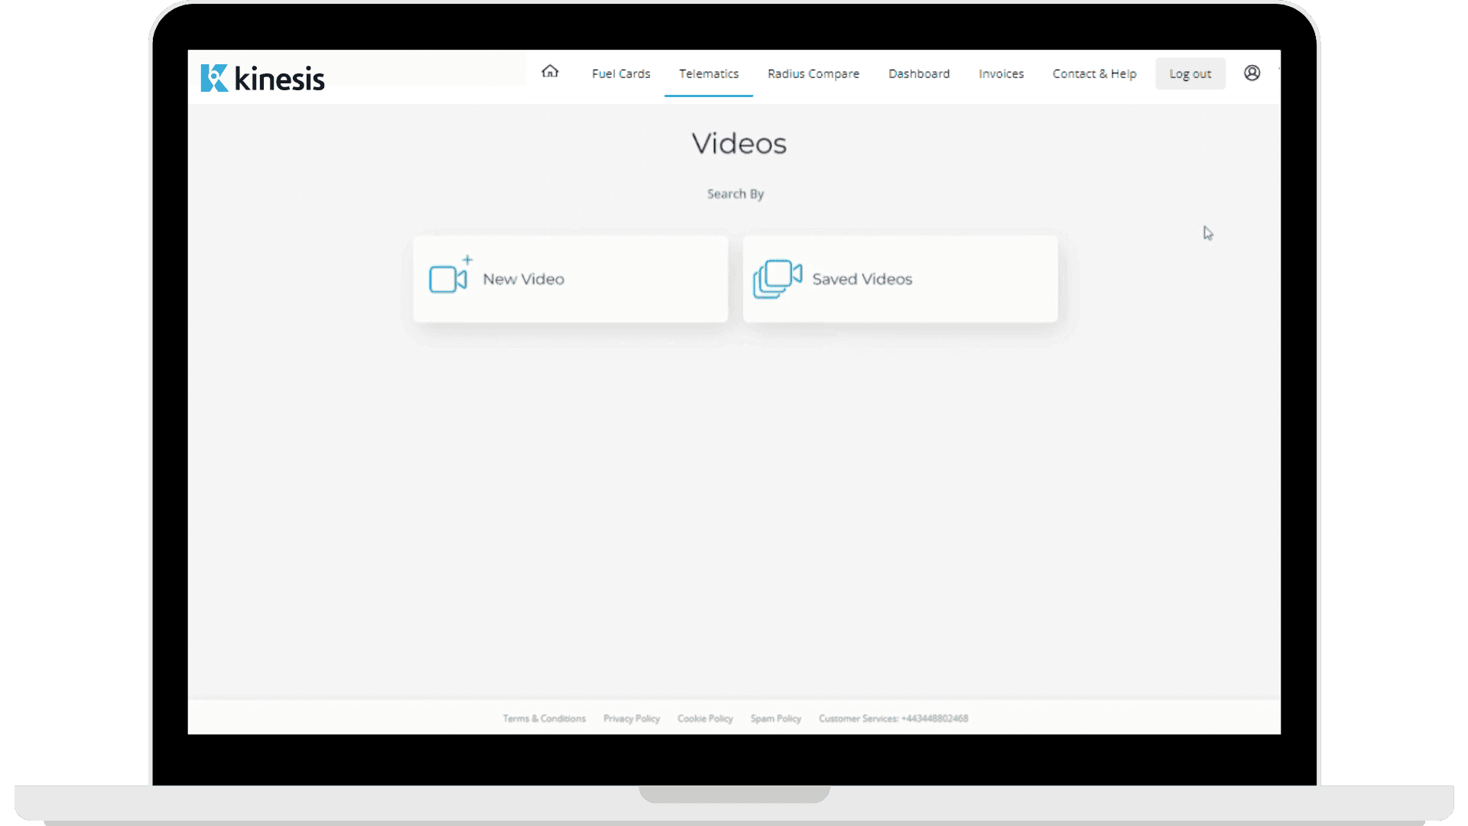Select the Telematics tab
The height and width of the screenshot is (826, 1468).
coord(708,73)
